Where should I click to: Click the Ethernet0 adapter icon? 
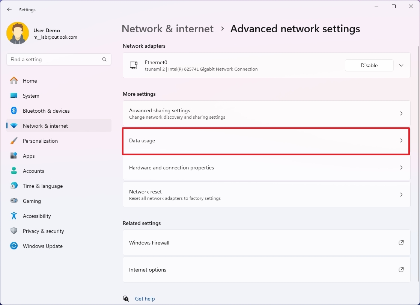point(134,65)
